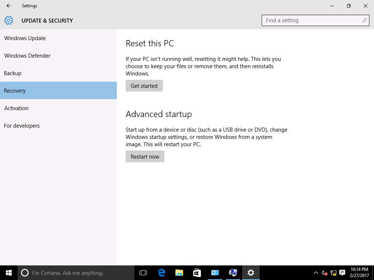This screenshot has width=374, height=280.
Task: Open the Activation section
Action: [58, 108]
